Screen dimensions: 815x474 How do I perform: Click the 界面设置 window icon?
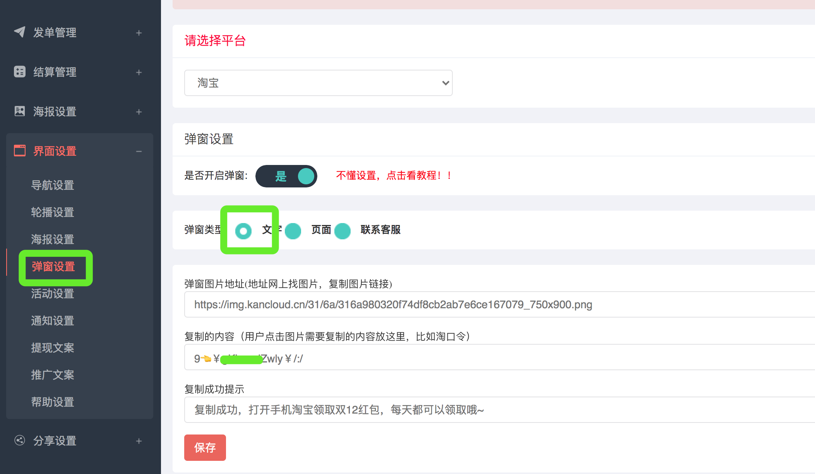pyautogui.click(x=20, y=151)
